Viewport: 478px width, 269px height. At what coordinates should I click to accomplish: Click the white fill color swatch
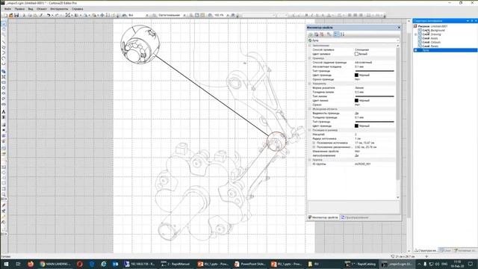[356, 54]
